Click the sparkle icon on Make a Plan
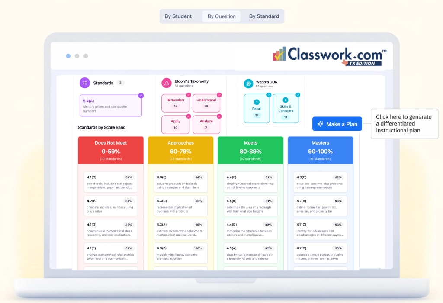 point(319,124)
